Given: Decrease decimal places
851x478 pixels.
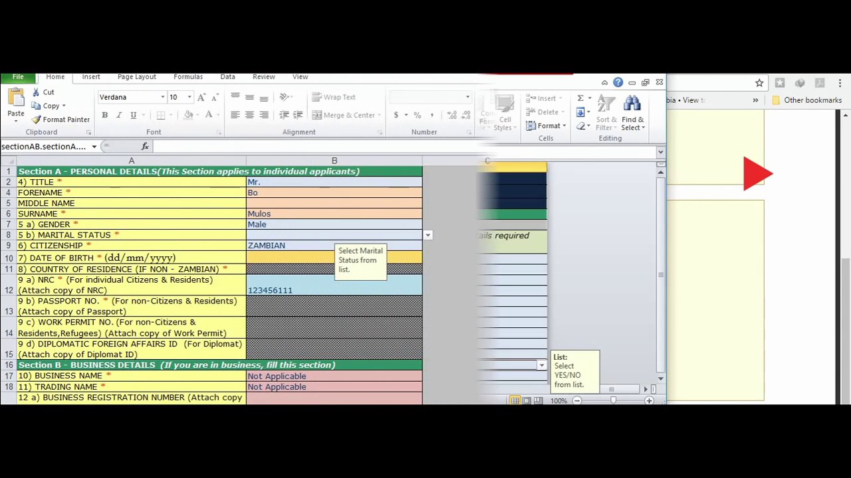Looking at the screenshot, I should 466,116.
